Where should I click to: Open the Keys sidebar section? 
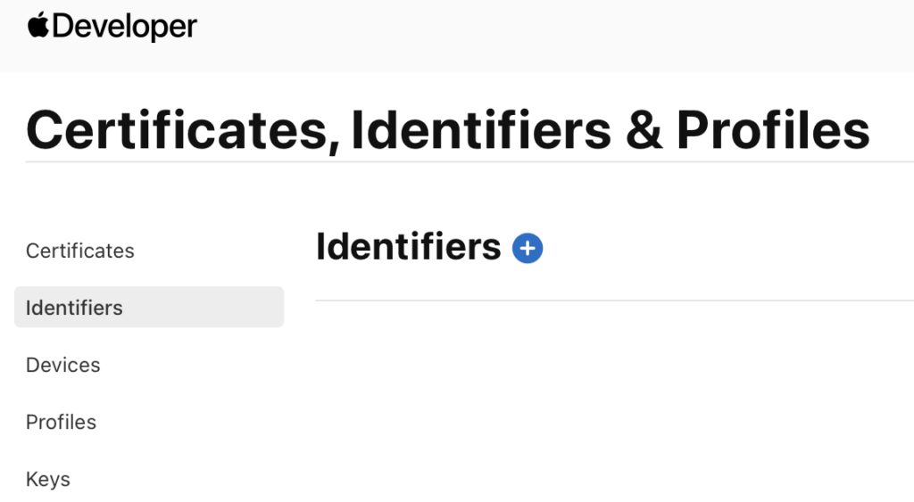48,479
